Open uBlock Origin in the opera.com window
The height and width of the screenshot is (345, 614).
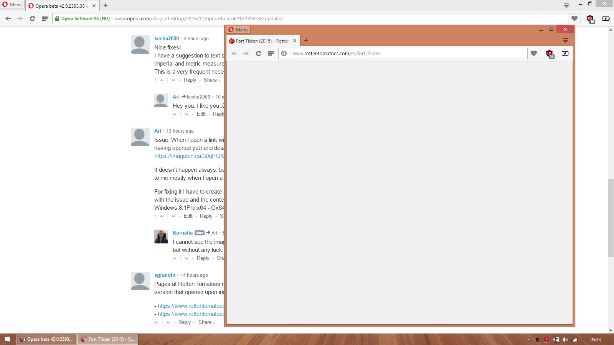click(x=591, y=19)
